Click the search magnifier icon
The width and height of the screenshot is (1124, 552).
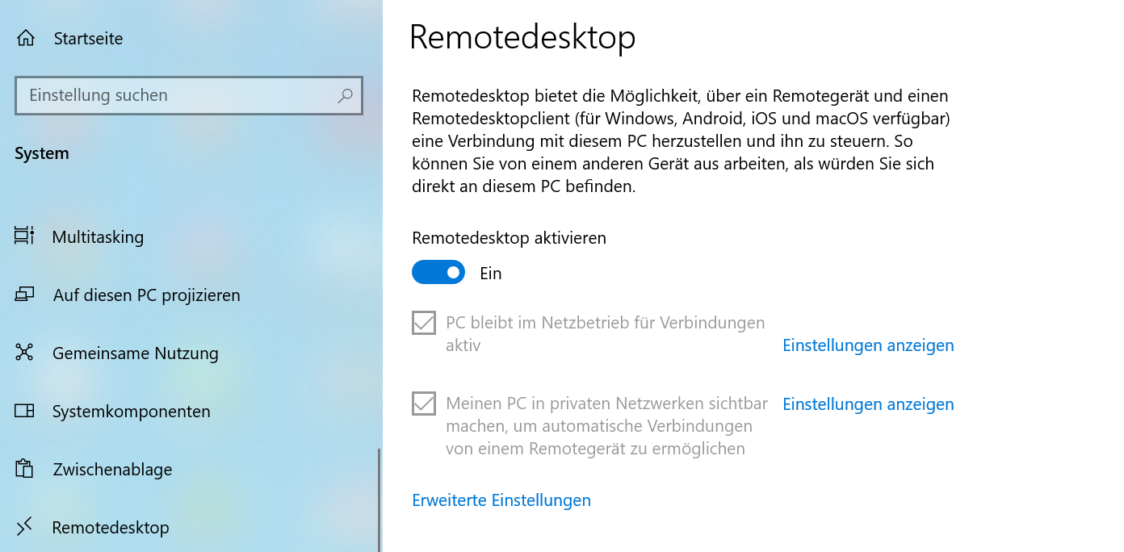tap(345, 95)
